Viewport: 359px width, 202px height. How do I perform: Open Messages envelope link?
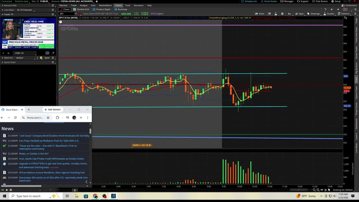point(287,1)
